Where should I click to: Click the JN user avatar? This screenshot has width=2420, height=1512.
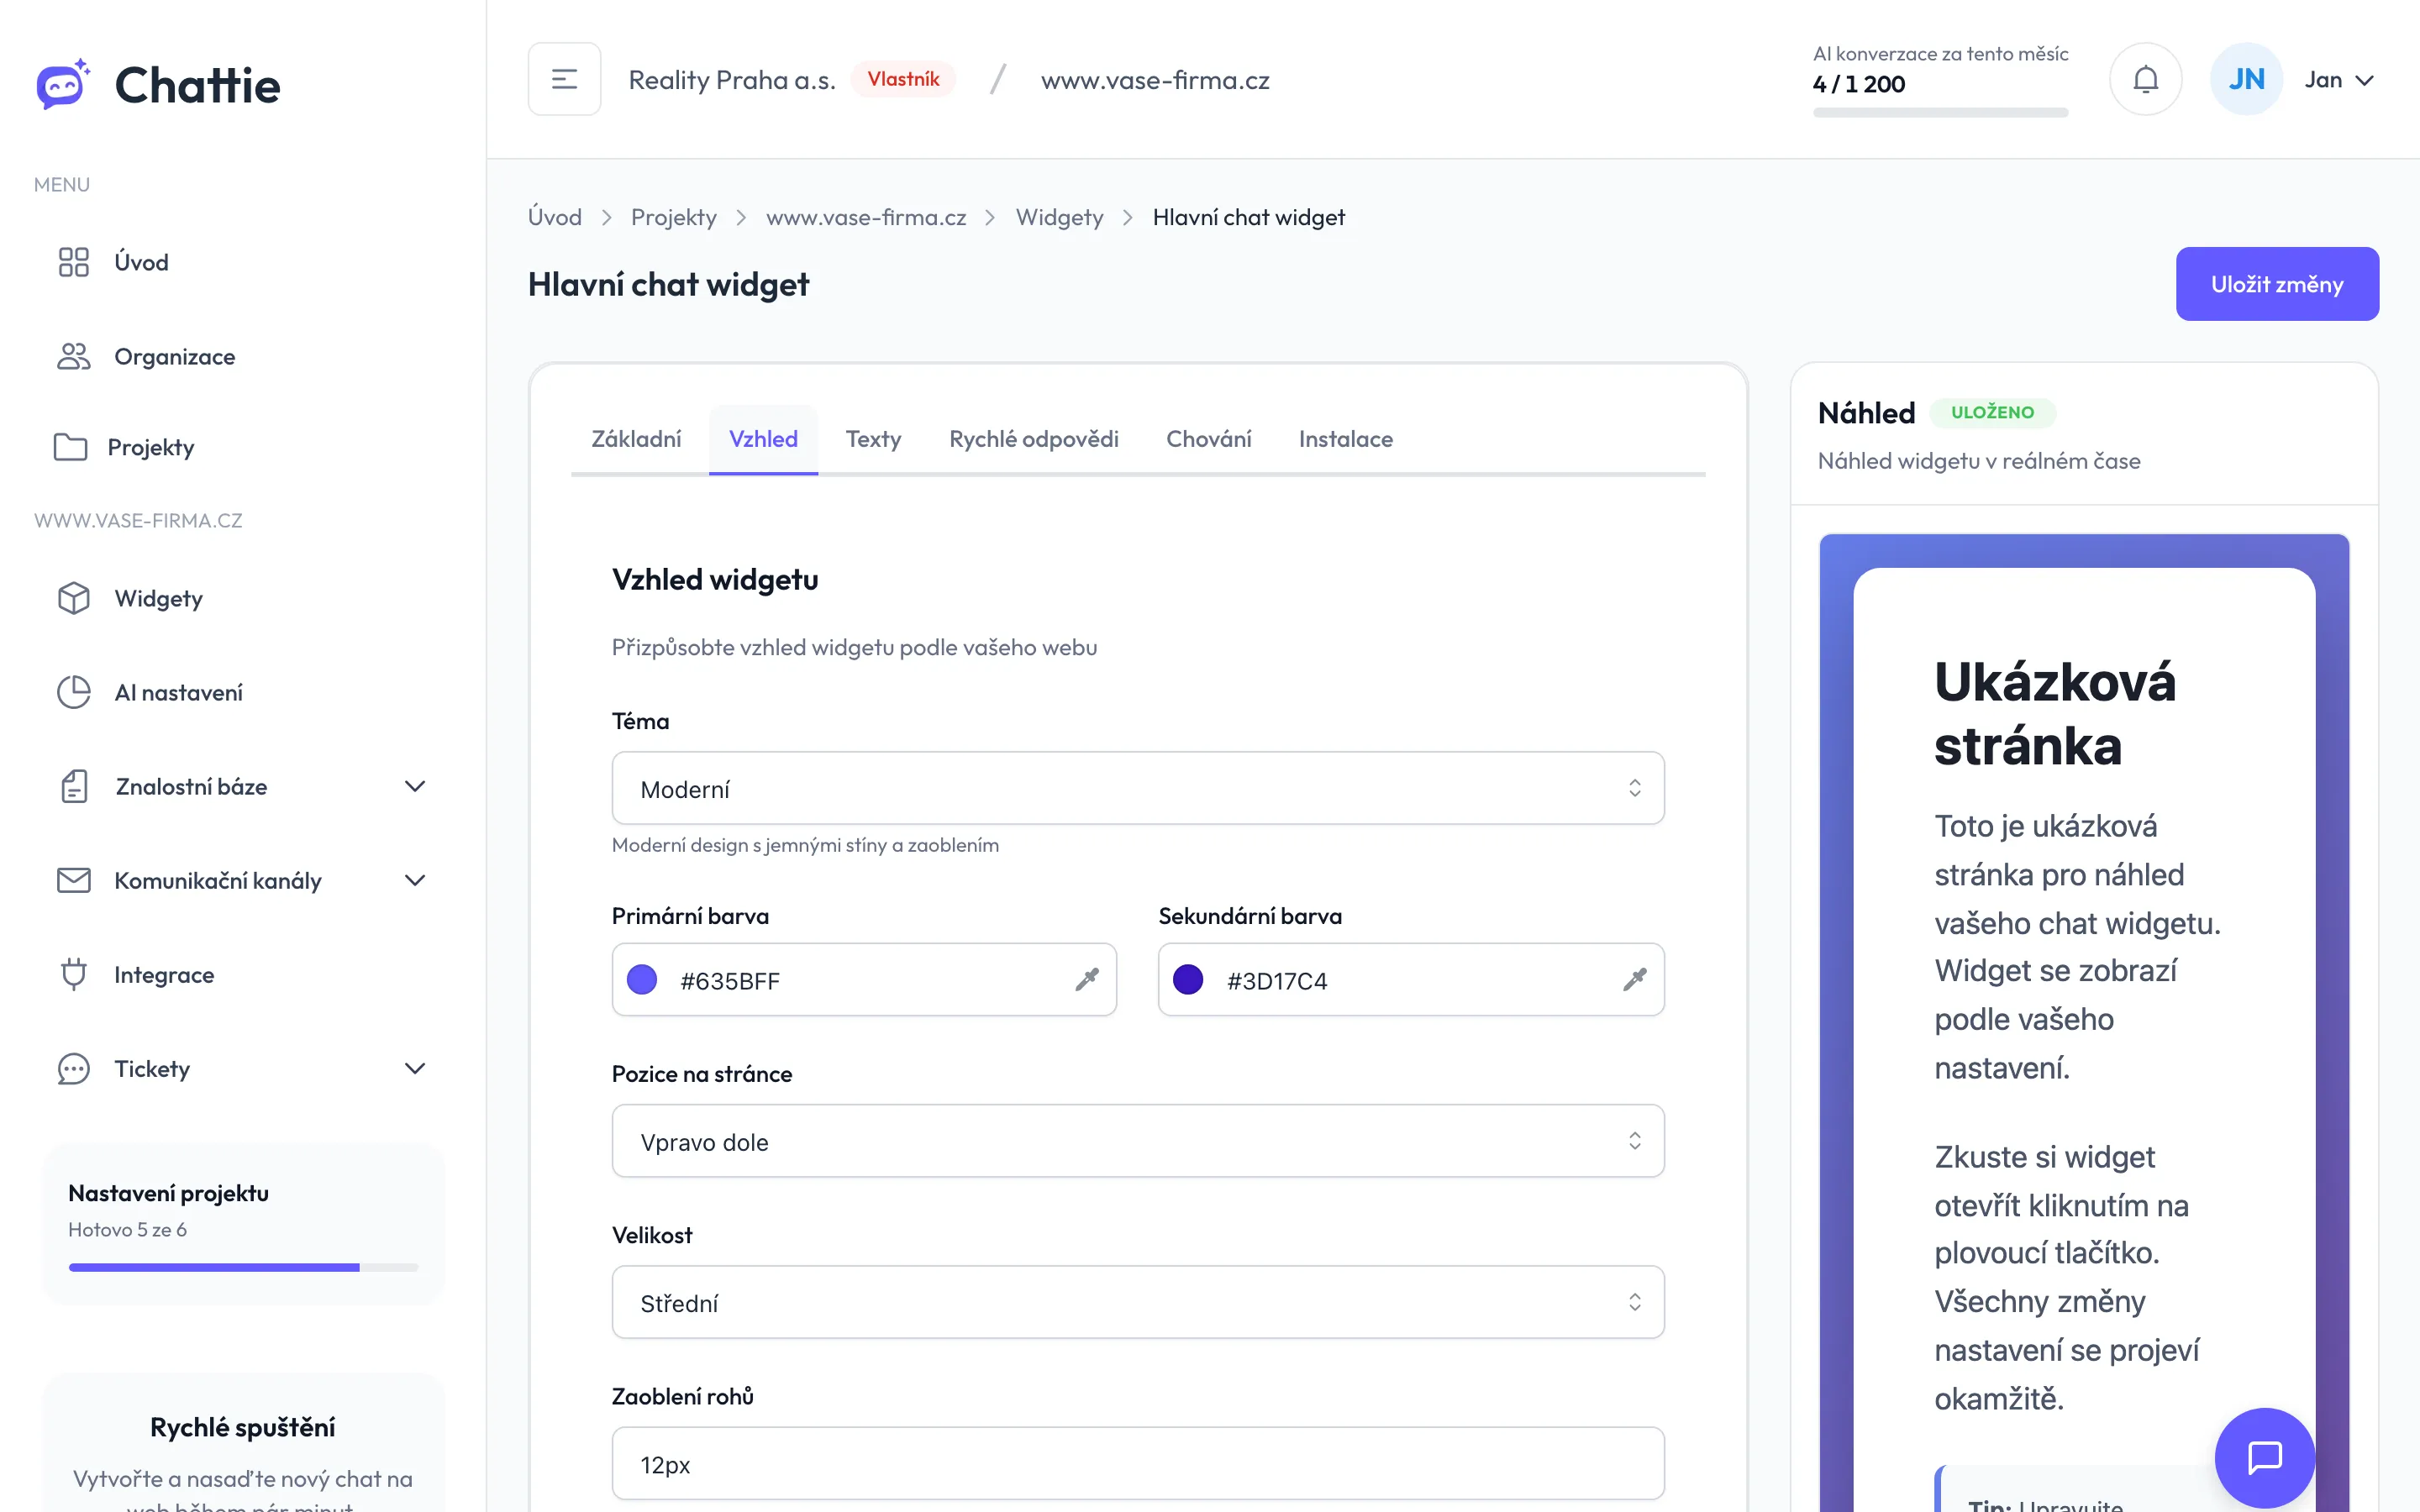[x=2246, y=79]
